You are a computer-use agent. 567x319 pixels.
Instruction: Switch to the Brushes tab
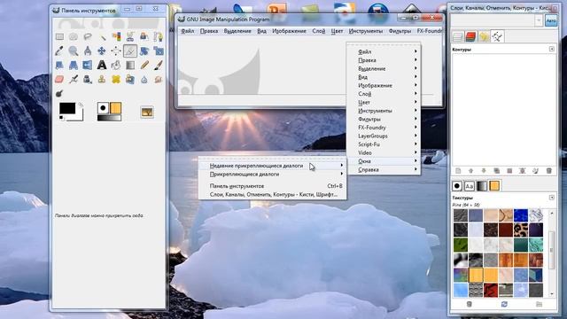pyautogui.click(x=457, y=186)
